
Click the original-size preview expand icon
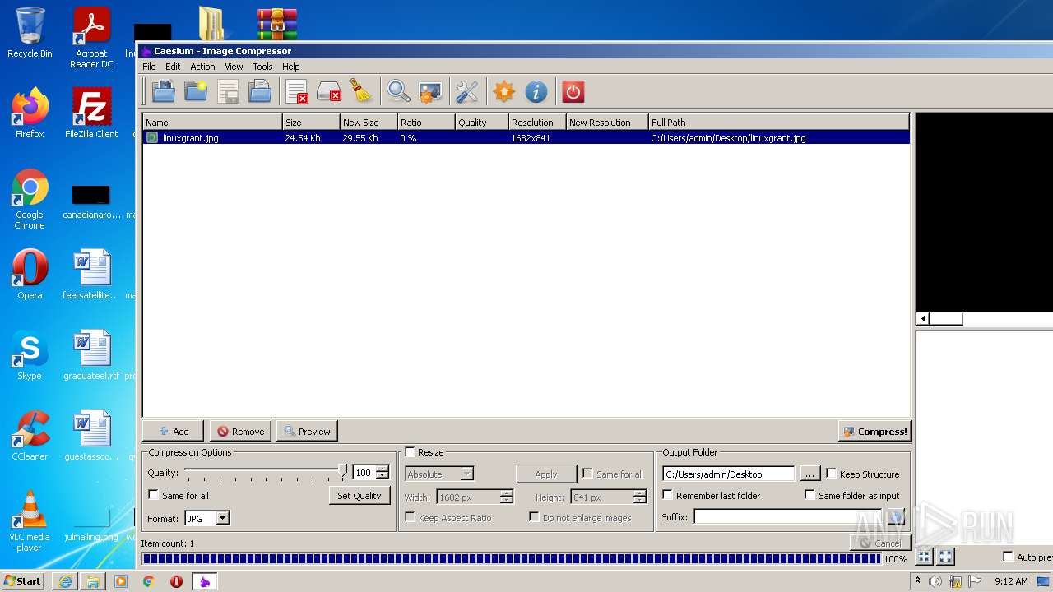[x=945, y=557]
